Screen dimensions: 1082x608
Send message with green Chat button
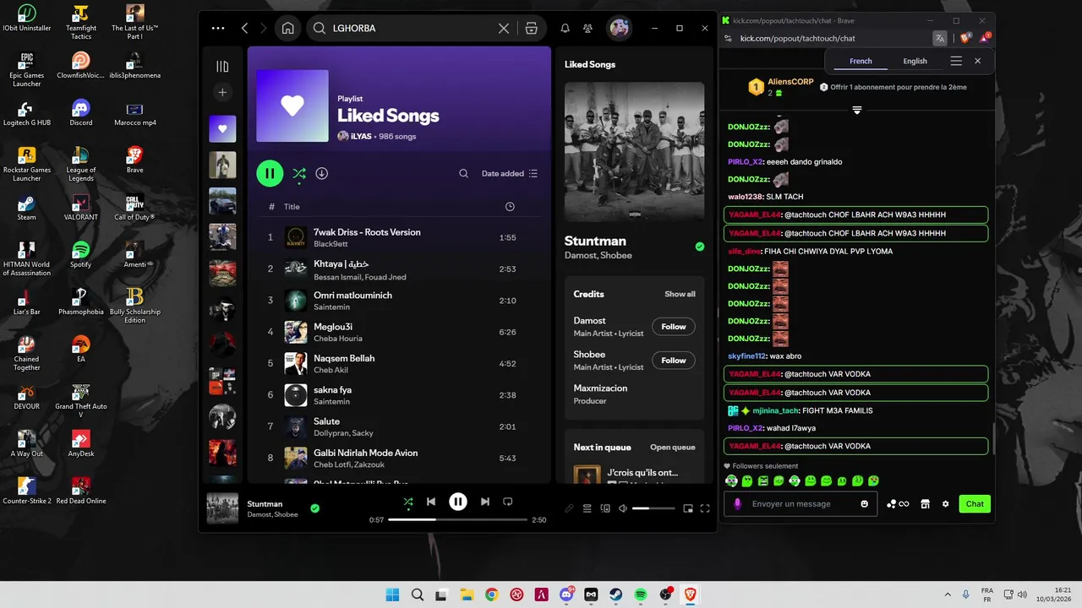pyautogui.click(x=975, y=504)
